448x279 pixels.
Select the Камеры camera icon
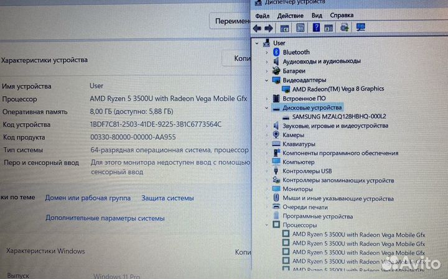click(276, 135)
